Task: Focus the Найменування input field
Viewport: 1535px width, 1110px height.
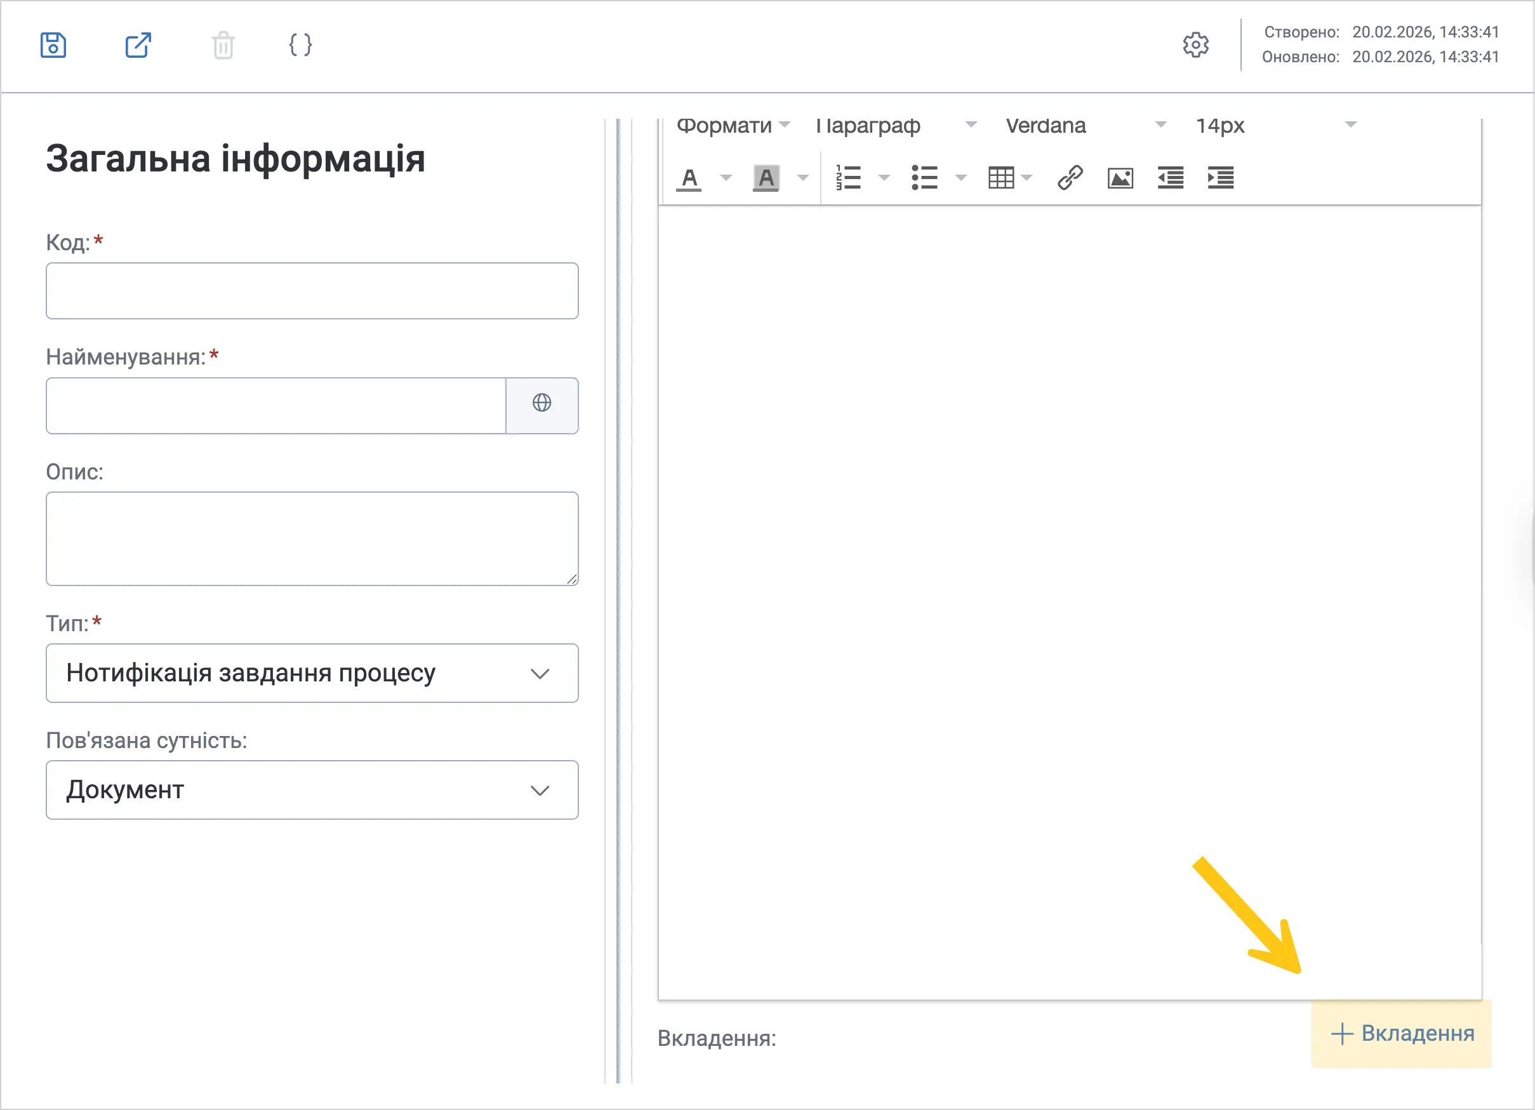Action: [276, 406]
